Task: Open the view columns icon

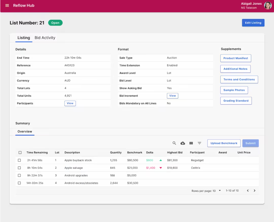Action: pyautogui.click(x=191, y=143)
